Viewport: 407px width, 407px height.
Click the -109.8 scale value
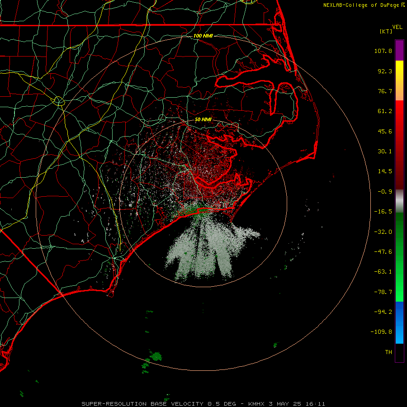pos(381,332)
